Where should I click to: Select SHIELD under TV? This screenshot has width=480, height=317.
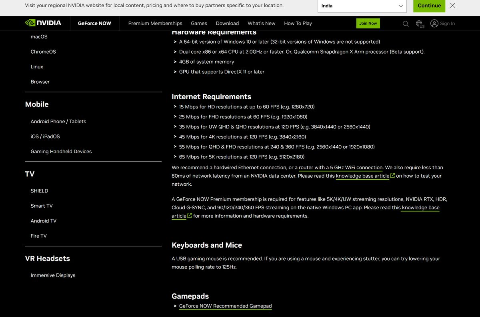click(x=39, y=191)
